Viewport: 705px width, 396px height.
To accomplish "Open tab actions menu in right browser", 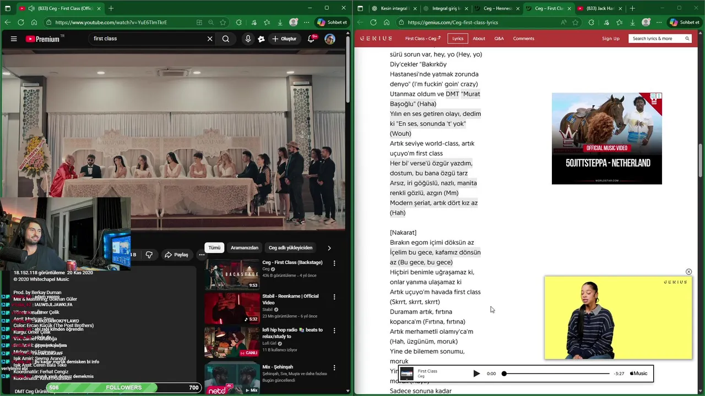I will pyautogui.click(x=360, y=8).
